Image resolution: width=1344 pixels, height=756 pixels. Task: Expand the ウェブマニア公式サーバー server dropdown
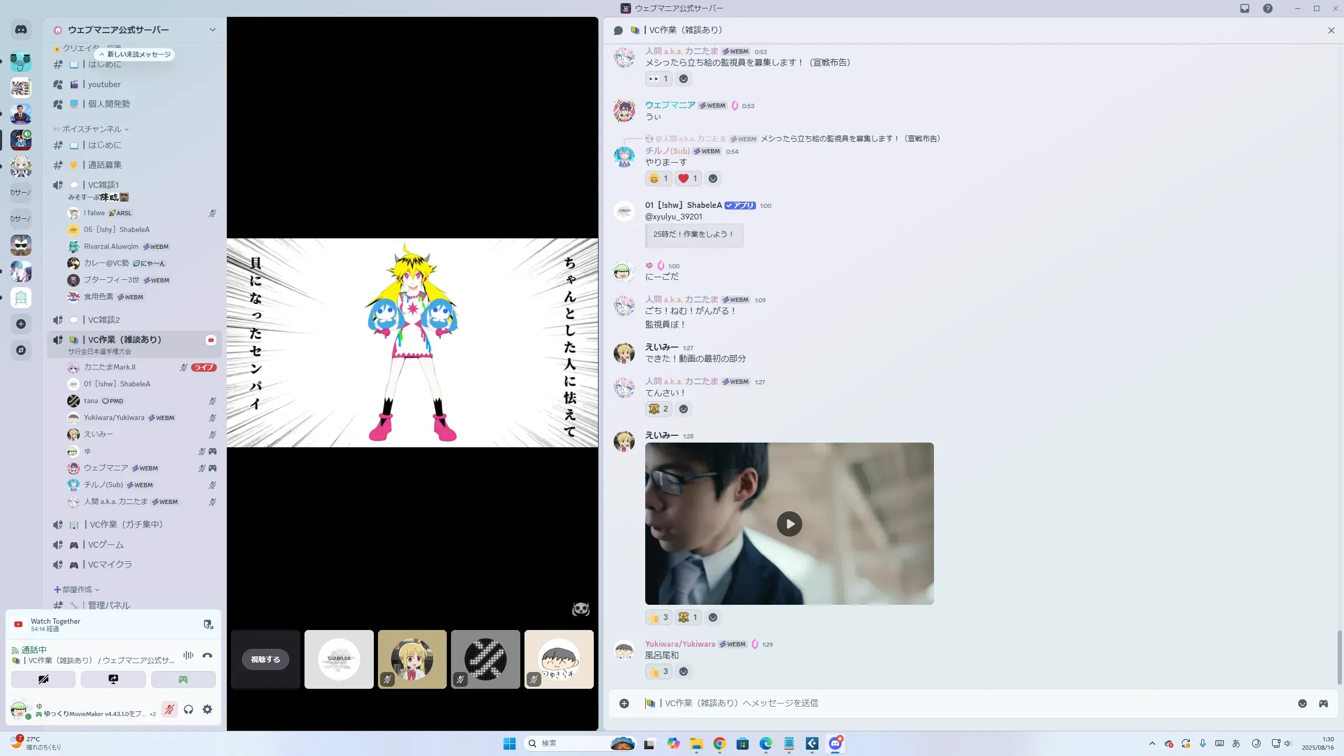(x=212, y=30)
